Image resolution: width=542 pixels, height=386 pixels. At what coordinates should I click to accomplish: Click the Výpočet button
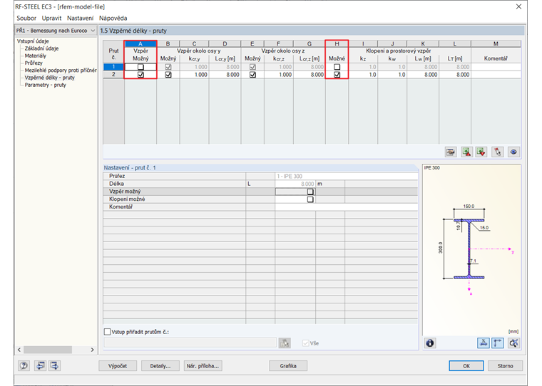(118, 365)
